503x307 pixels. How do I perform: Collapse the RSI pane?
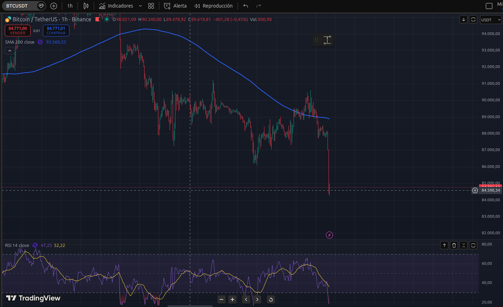click(464, 245)
